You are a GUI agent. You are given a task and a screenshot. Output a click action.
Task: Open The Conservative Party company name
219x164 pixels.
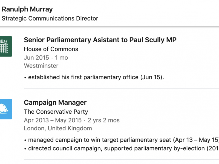56,112
